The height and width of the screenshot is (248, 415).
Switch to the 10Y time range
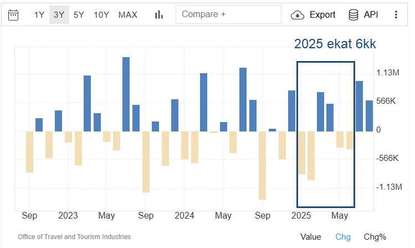101,15
